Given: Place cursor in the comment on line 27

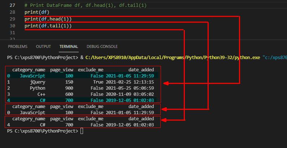Looking at the screenshot, I should [86, 5].
